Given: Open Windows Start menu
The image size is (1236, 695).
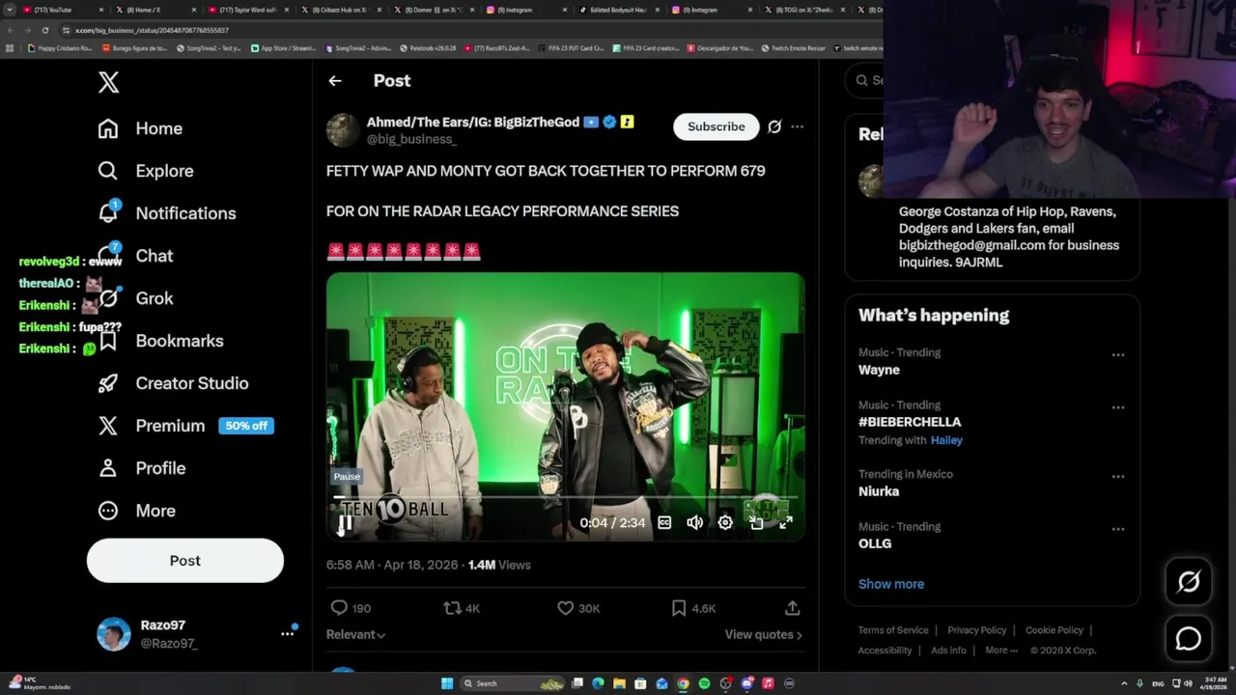Looking at the screenshot, I should click(447, 683).
